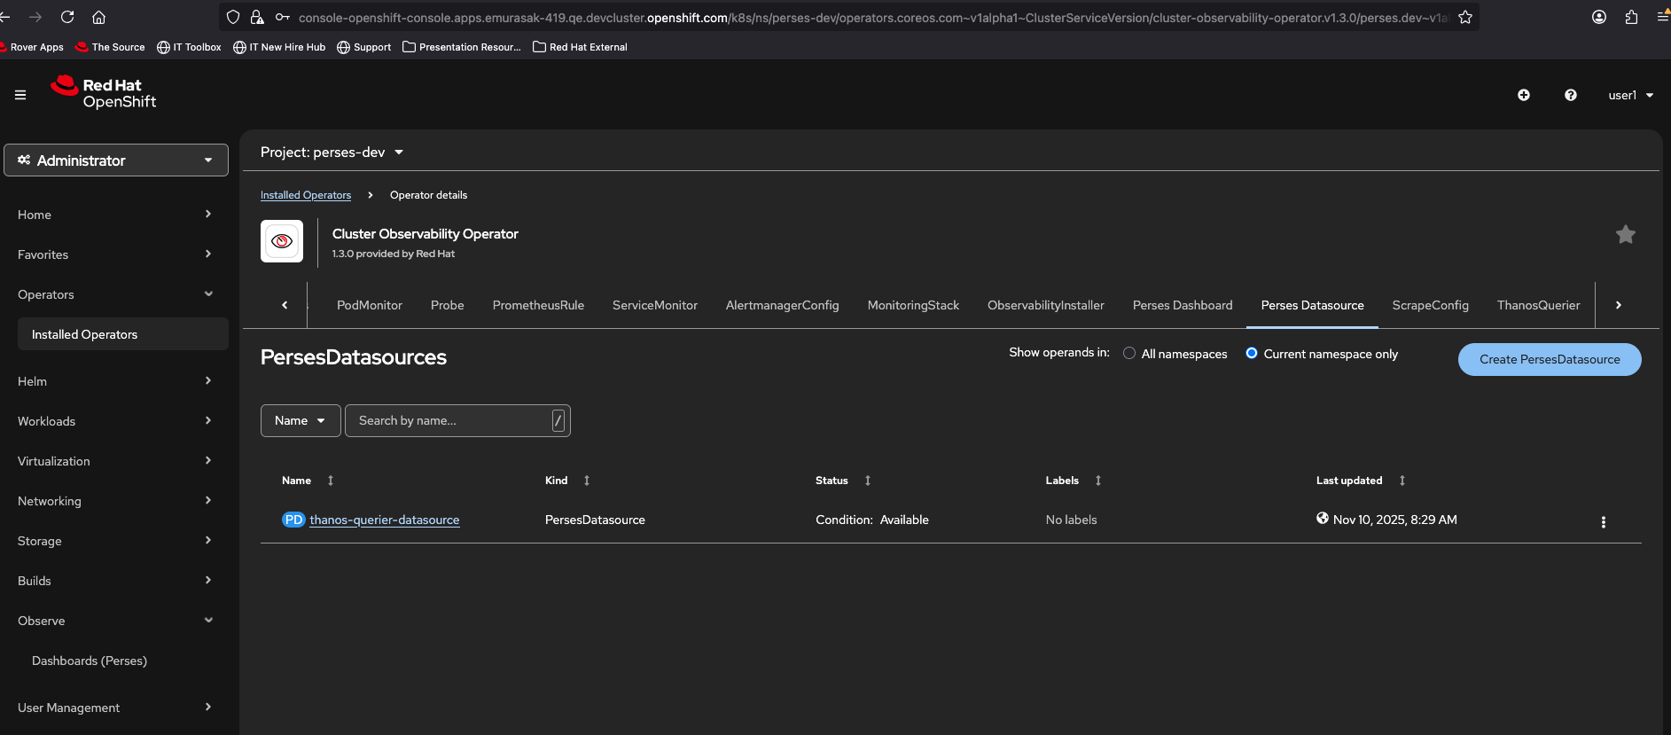The image size is (1671, 735).
Task: Expand the Workloads navigation section
Action: click(115, 421)
